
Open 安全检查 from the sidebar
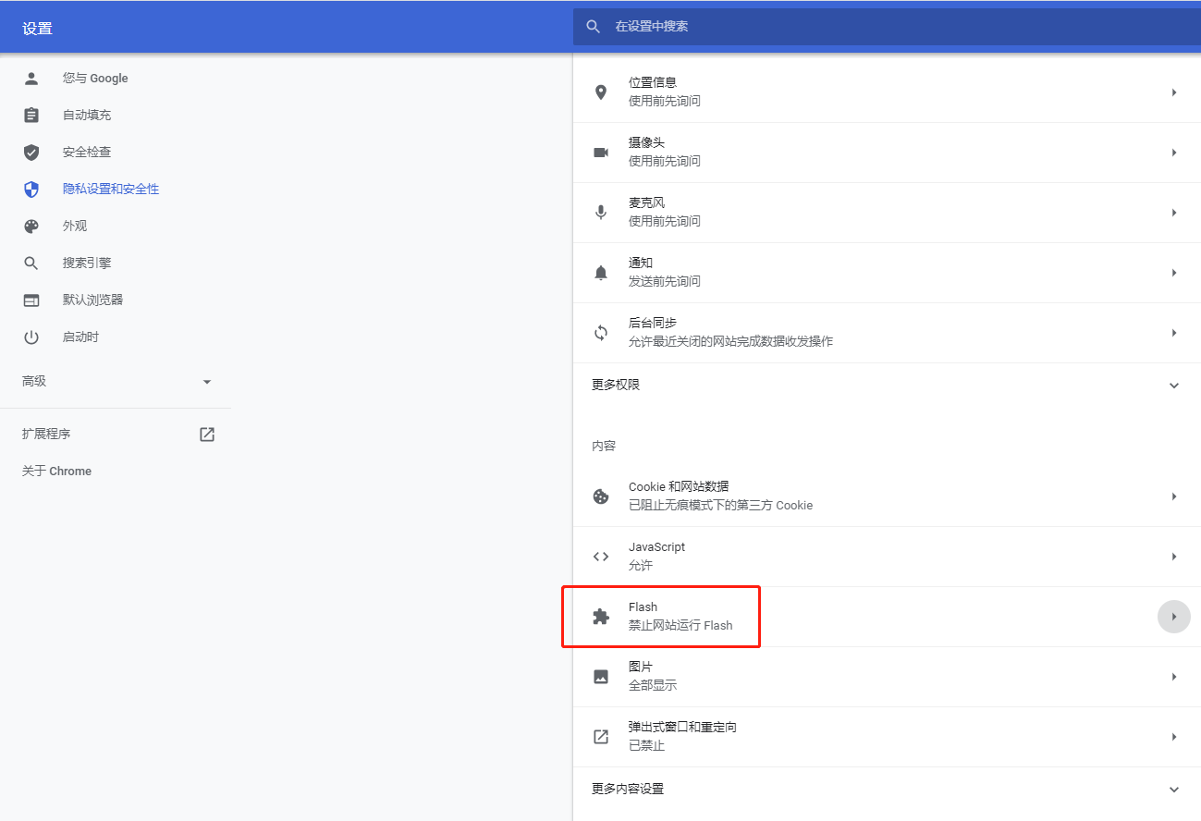pos(87,153)
